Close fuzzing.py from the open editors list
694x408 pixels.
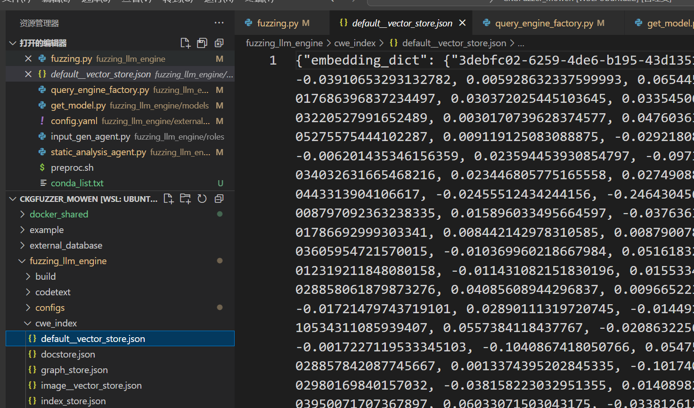tap(28, 58)
